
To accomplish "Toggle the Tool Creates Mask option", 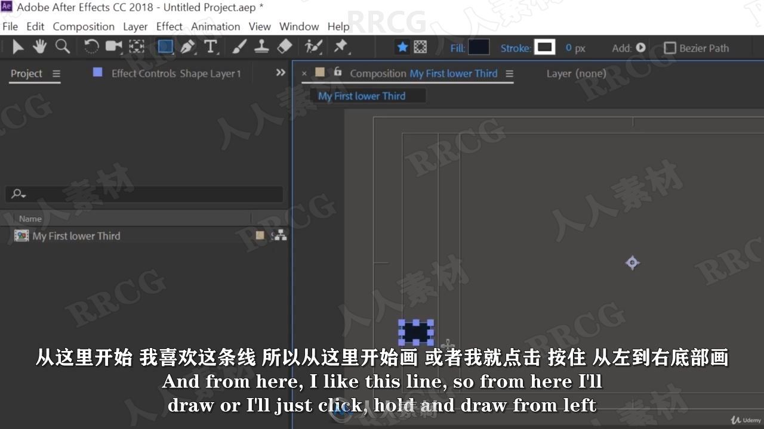I will pyautogui.click(x=420, y=47).
